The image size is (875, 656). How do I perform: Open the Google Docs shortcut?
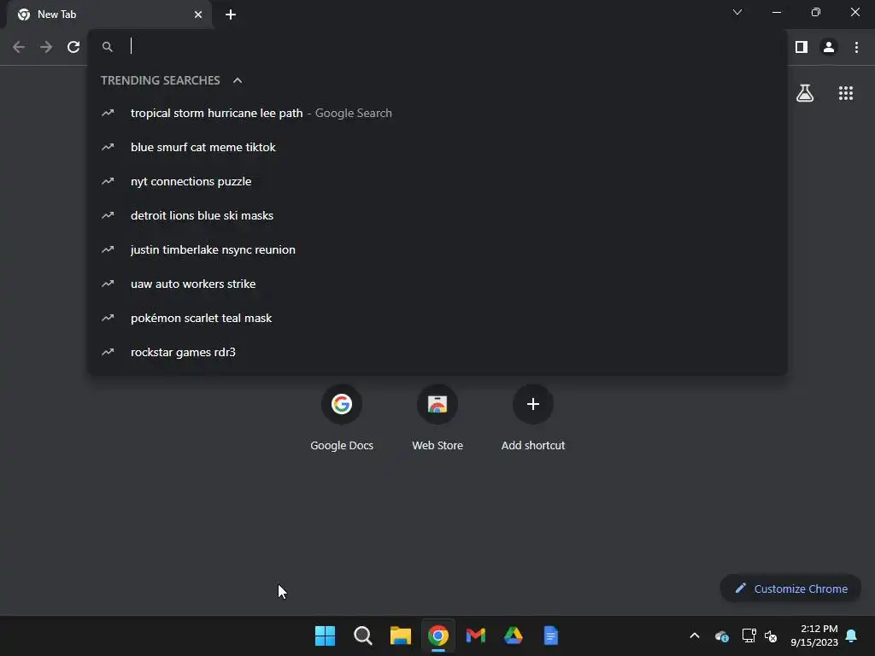coord(342,417)
